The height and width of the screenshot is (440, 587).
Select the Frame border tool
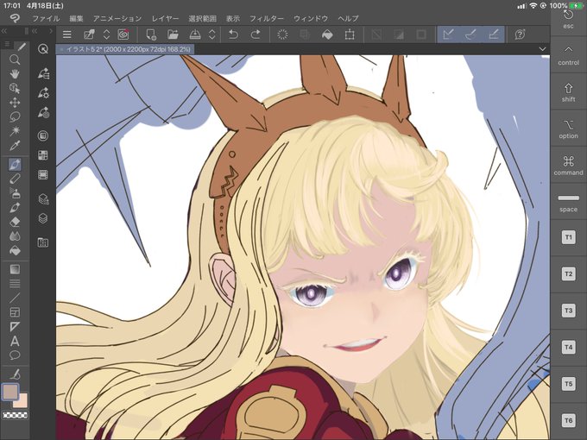pos(15,312)
